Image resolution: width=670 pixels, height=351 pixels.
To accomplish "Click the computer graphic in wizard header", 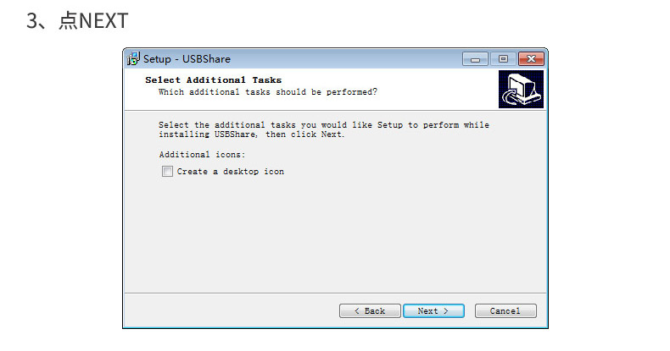I will click(x=521, y=90).
